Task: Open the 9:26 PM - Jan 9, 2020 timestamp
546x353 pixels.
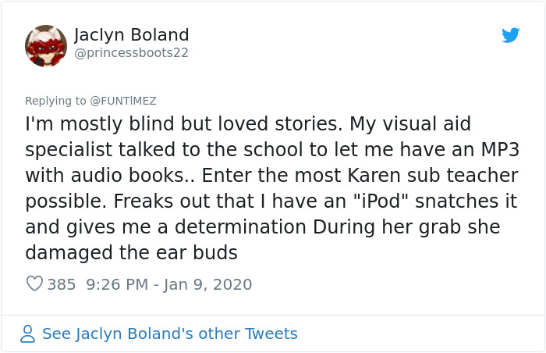Action: [168, 284]
